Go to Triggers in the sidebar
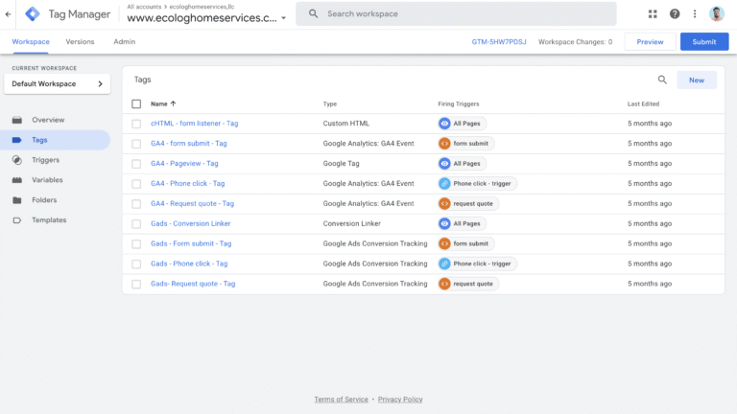 (45, 160)
